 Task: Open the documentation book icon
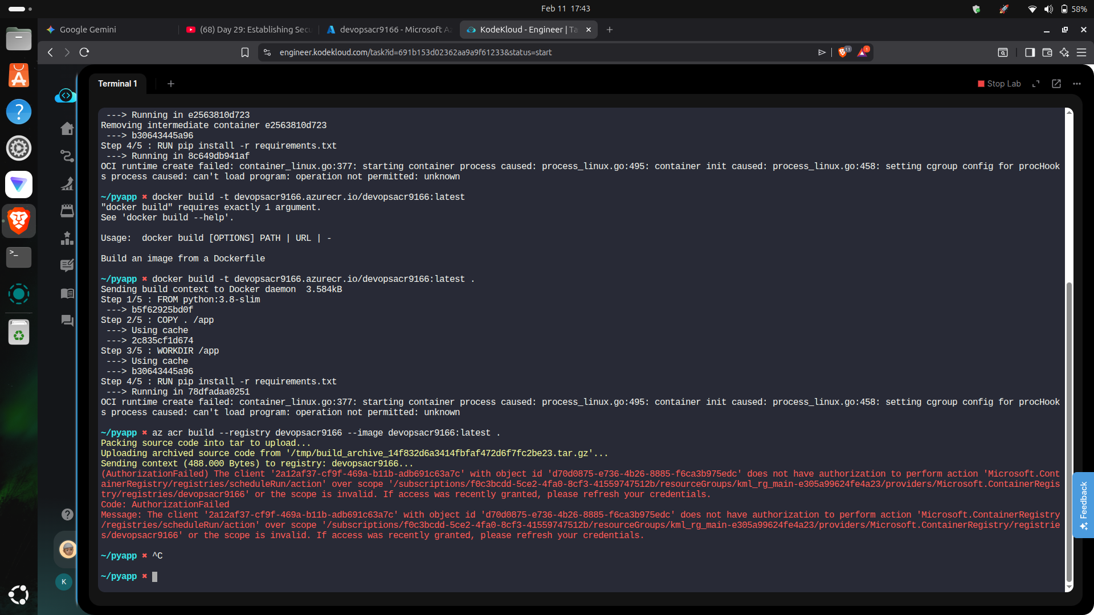(x=67, y=293)
